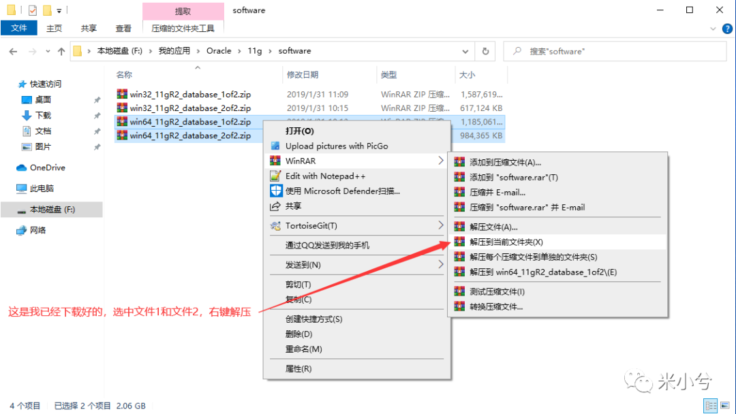736x414 pixels.
Task: Open 快速访问 in navigation pane
Action: pyautogui.click(x=46, y=84)
